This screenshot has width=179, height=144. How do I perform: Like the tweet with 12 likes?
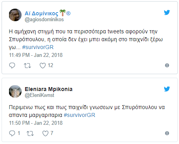tap(43, 66)
